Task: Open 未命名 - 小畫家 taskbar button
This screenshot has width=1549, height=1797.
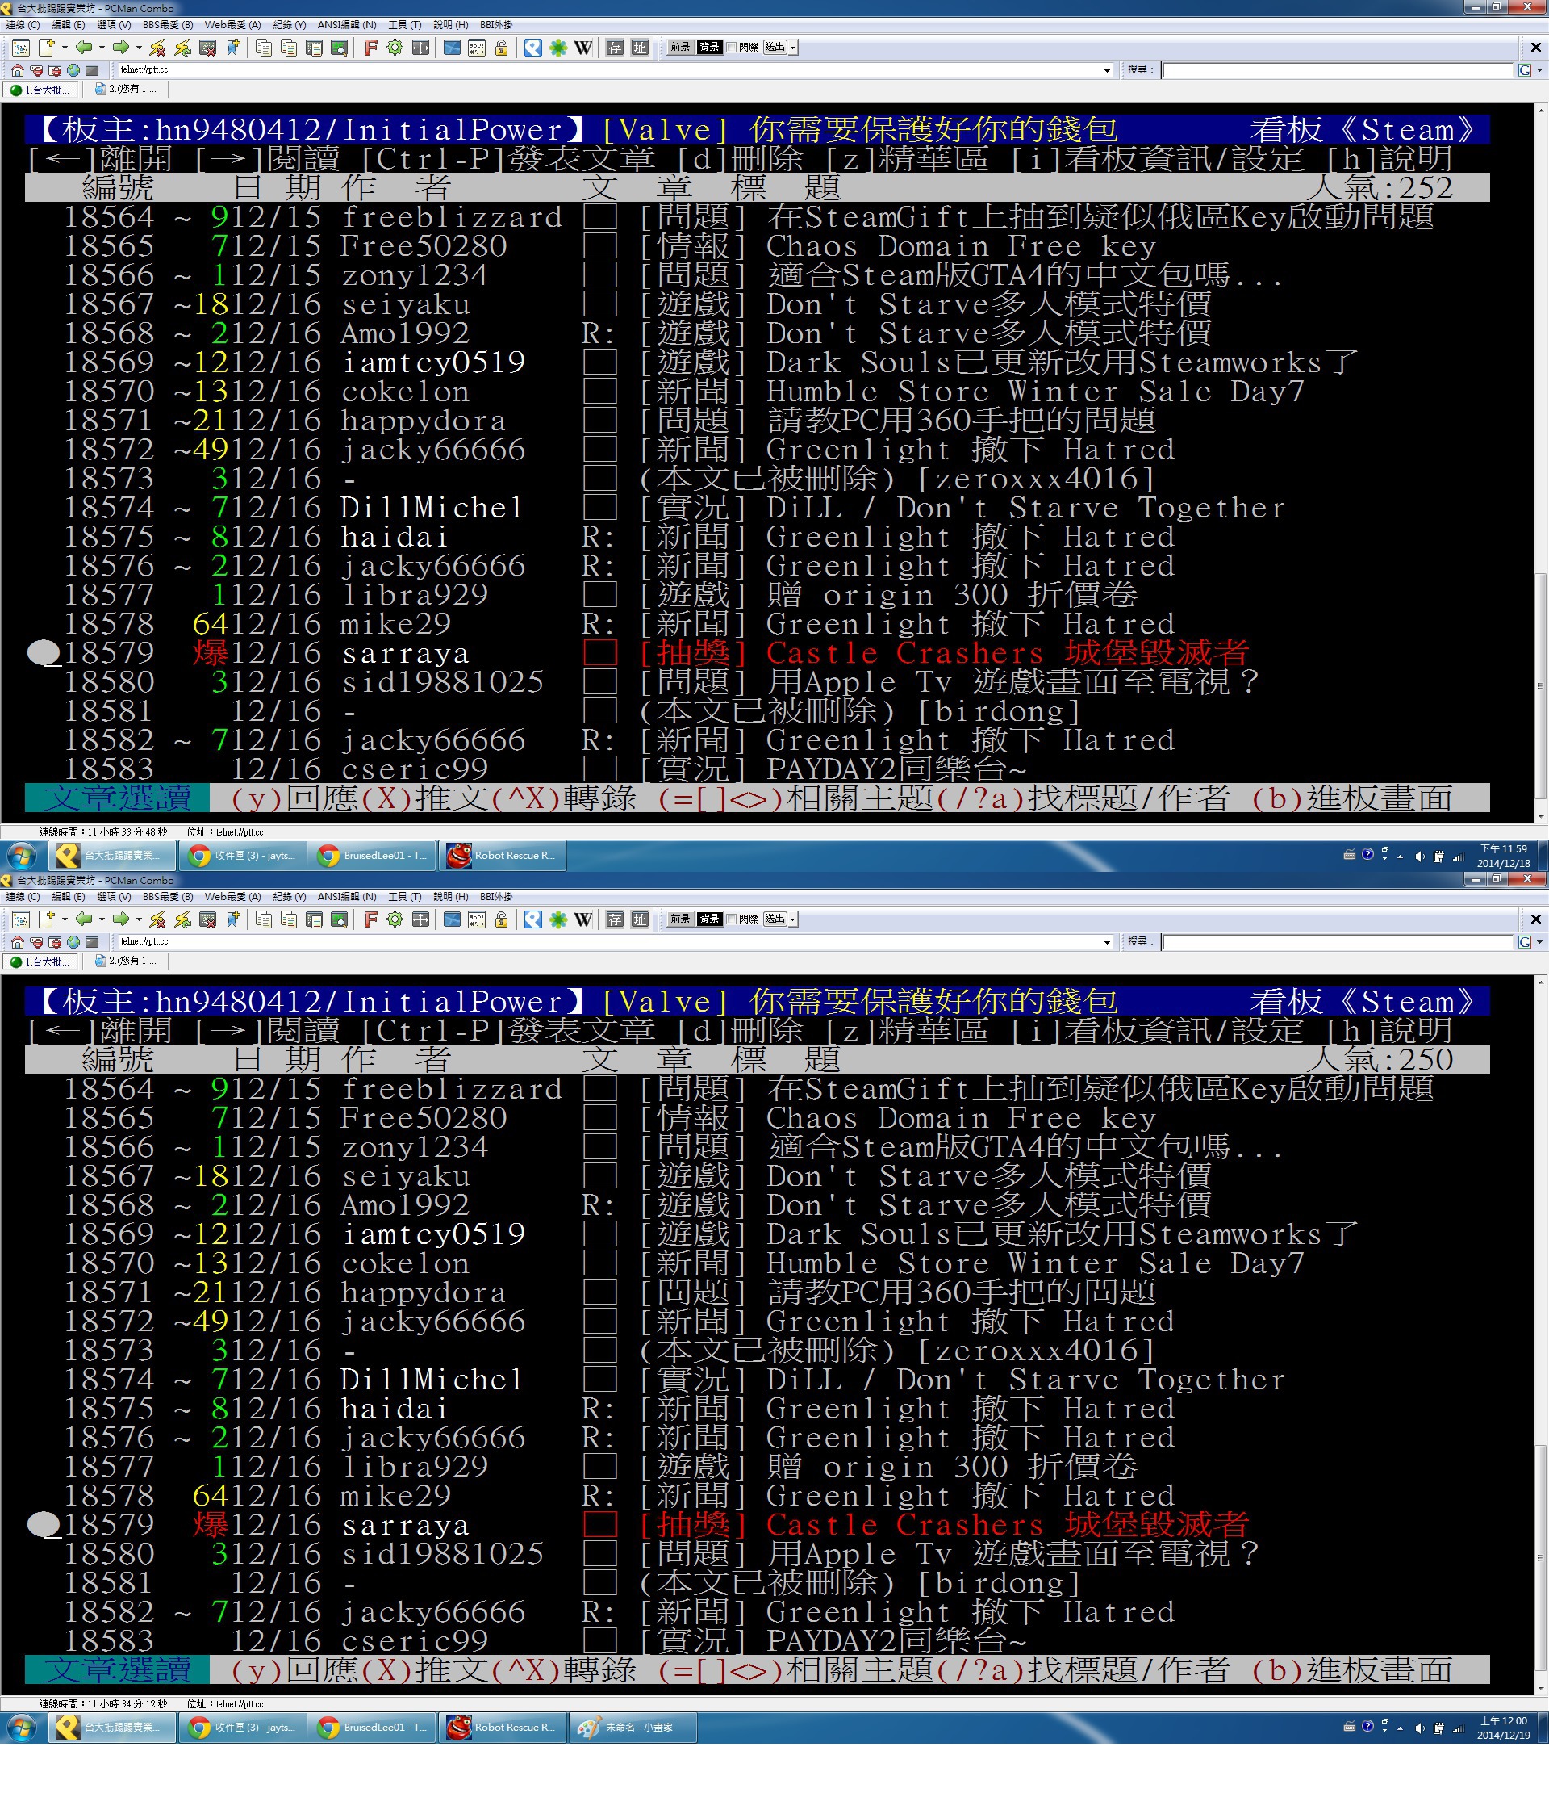Action: click(x=632, y=1728)
